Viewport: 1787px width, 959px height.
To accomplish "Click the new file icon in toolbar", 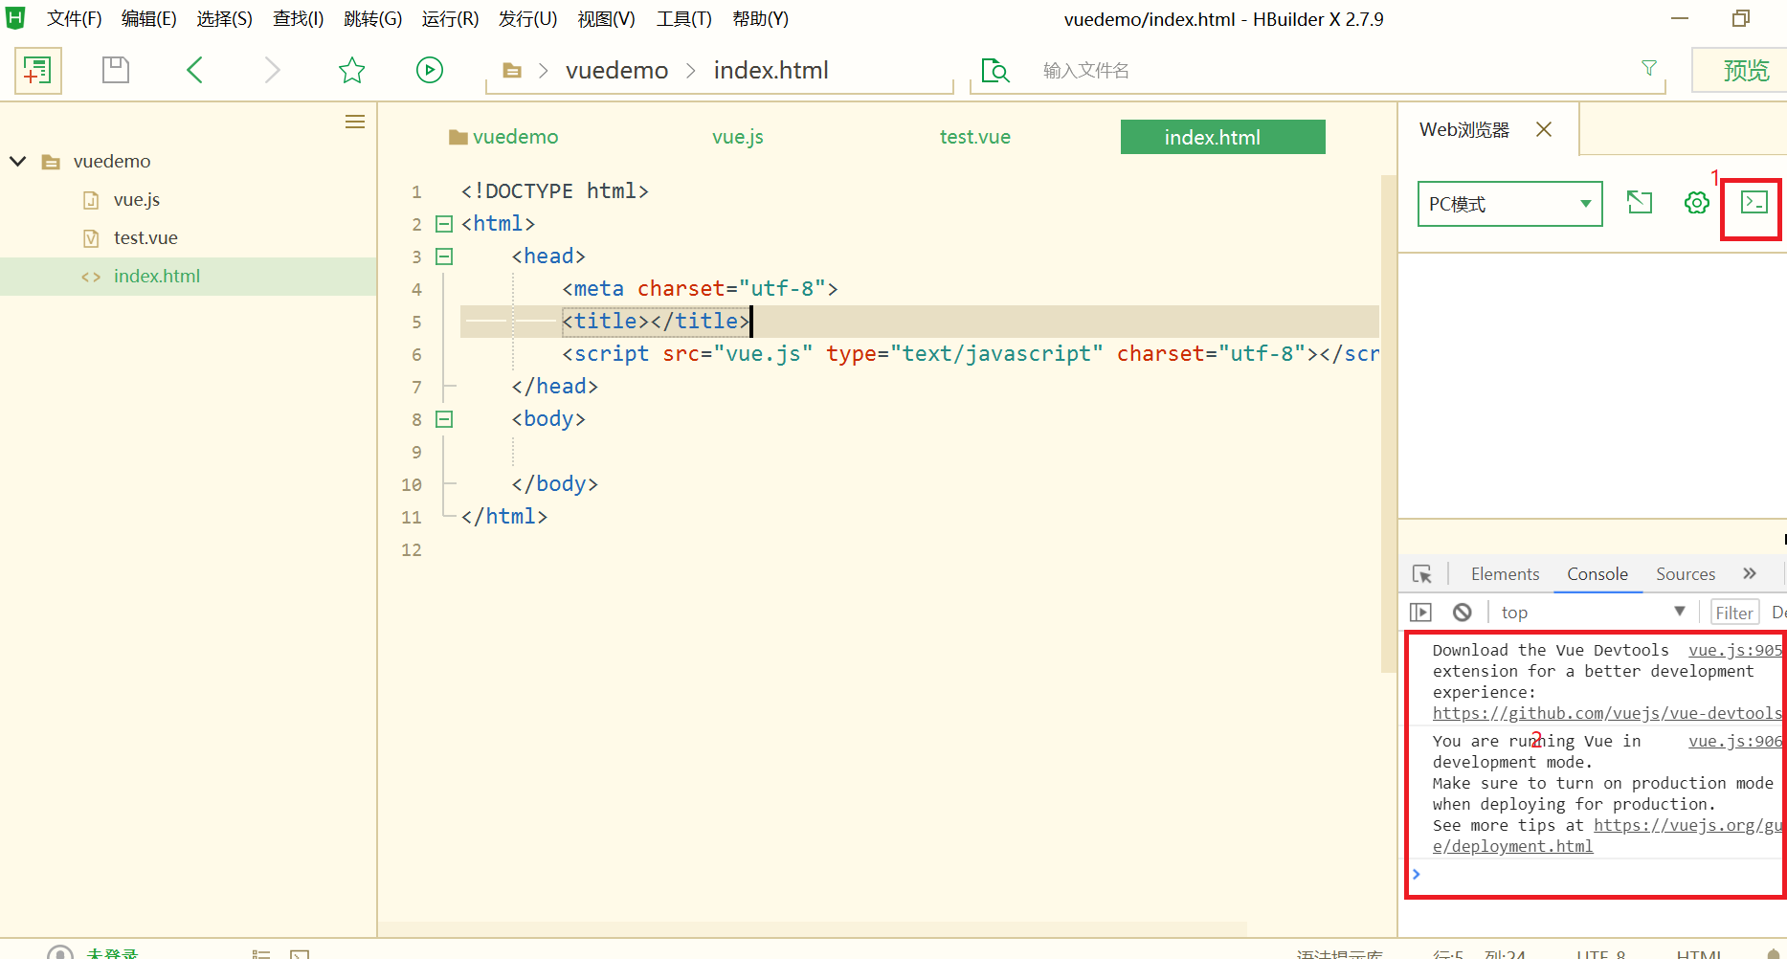I will coord(37,70).
